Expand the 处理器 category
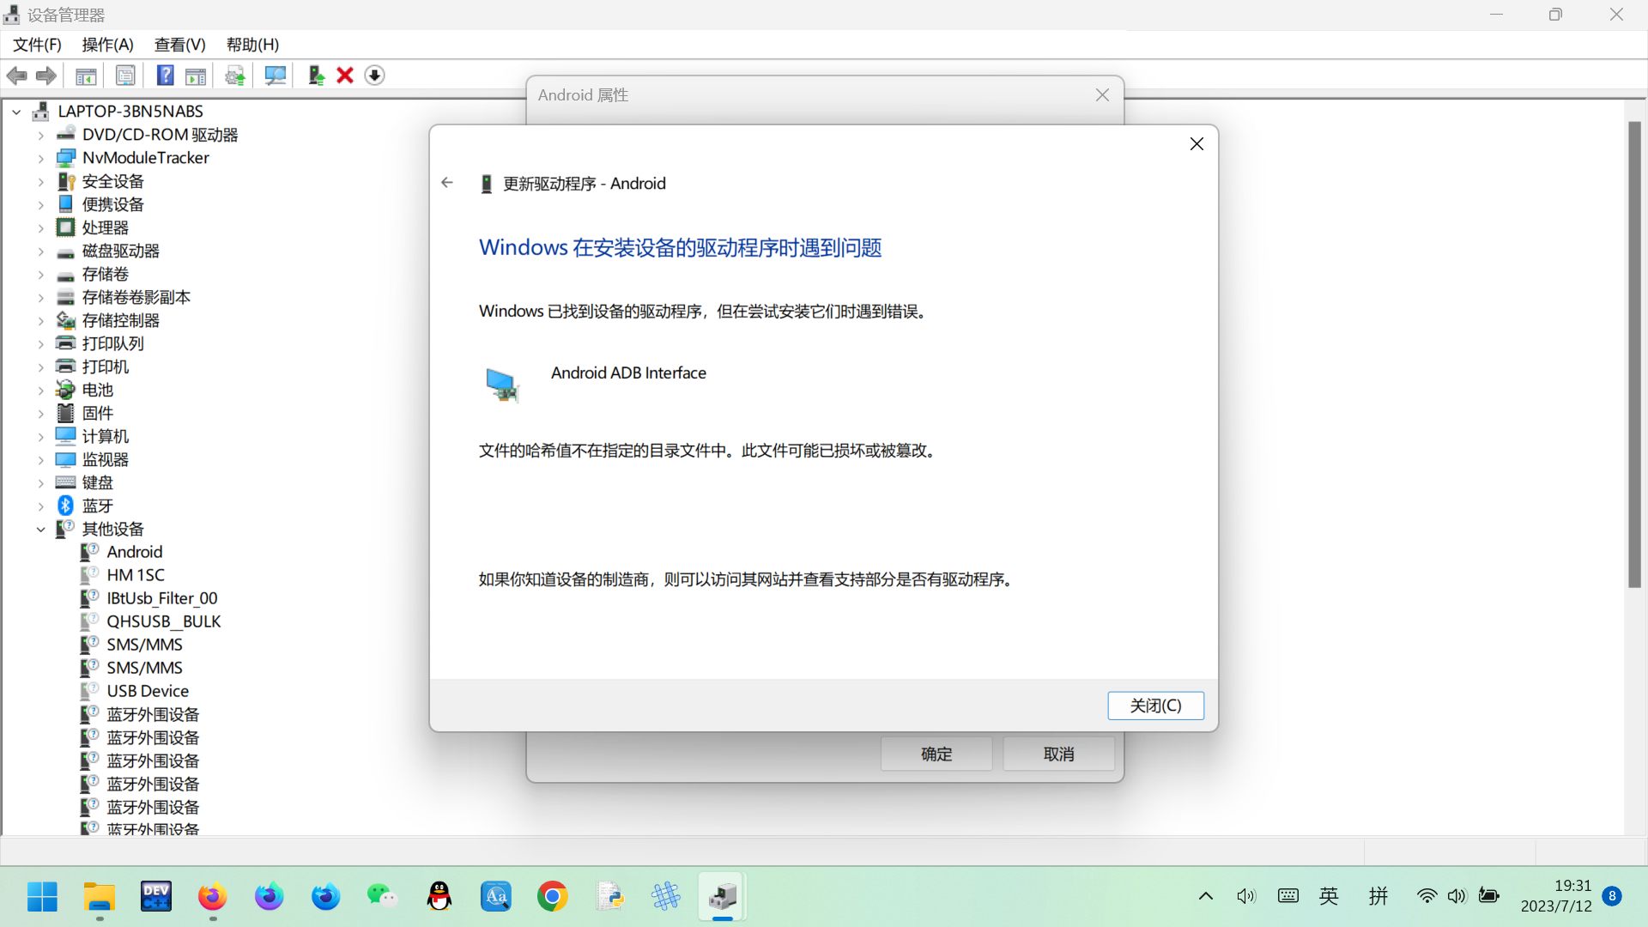 [x=40, y=227]
